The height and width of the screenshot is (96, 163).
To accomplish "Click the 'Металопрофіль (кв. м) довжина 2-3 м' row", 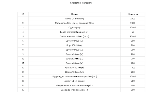I will [81, 23].
